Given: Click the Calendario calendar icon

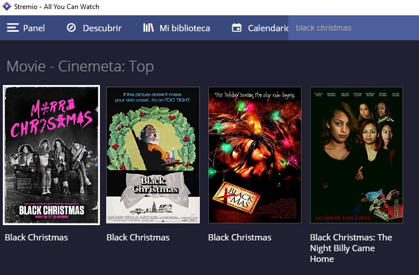Looking at the screenshot, I should 237,27.
